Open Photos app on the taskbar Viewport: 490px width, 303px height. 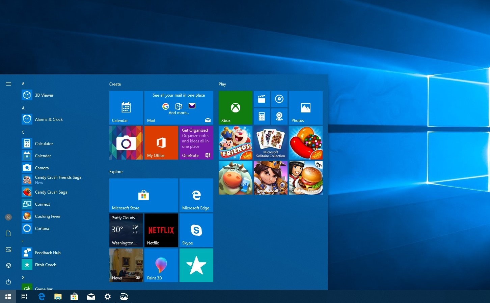point(124,297)
